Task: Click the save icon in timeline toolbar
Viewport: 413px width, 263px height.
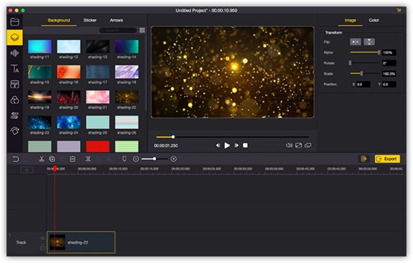Action: [72, 159]
